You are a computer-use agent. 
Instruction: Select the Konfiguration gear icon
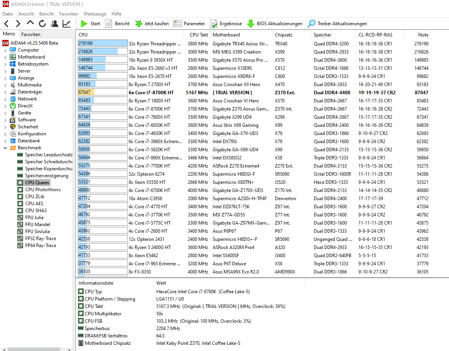point(13,134)
